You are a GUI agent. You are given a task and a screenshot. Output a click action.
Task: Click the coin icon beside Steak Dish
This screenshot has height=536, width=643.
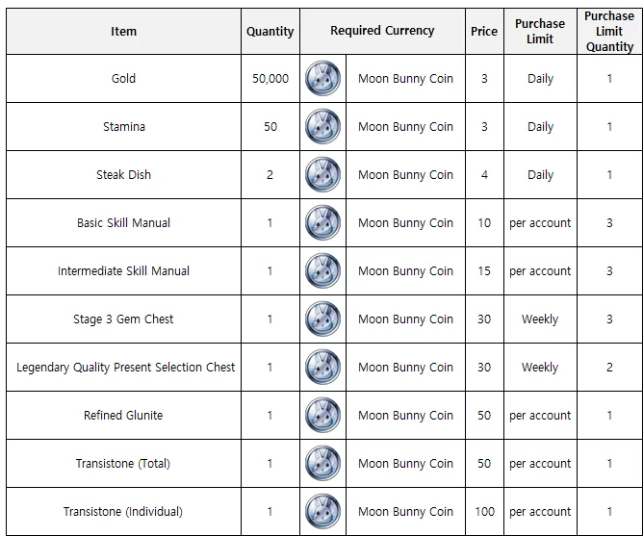pyautogui.click(x=323, y=175)
